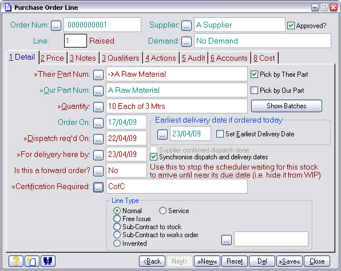
Task: Open the Order Num lookup button
Action: (56, 26)
